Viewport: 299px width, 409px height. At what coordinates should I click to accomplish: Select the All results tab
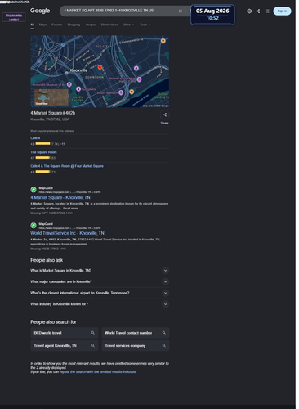(x=32, y=25)
